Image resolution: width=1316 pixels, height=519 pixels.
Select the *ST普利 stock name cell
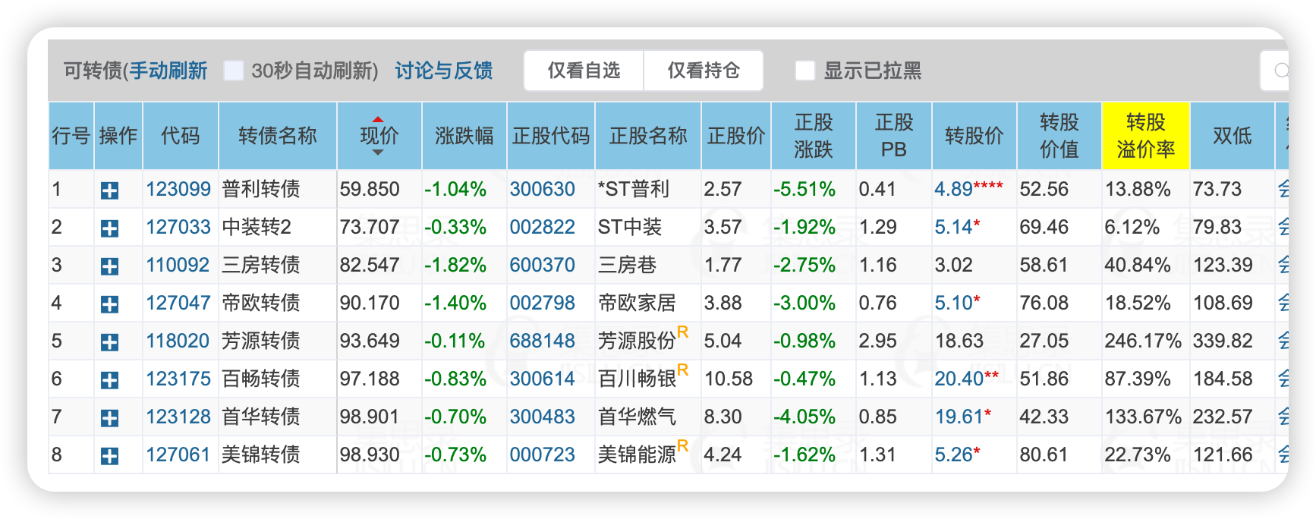(648, 189)
